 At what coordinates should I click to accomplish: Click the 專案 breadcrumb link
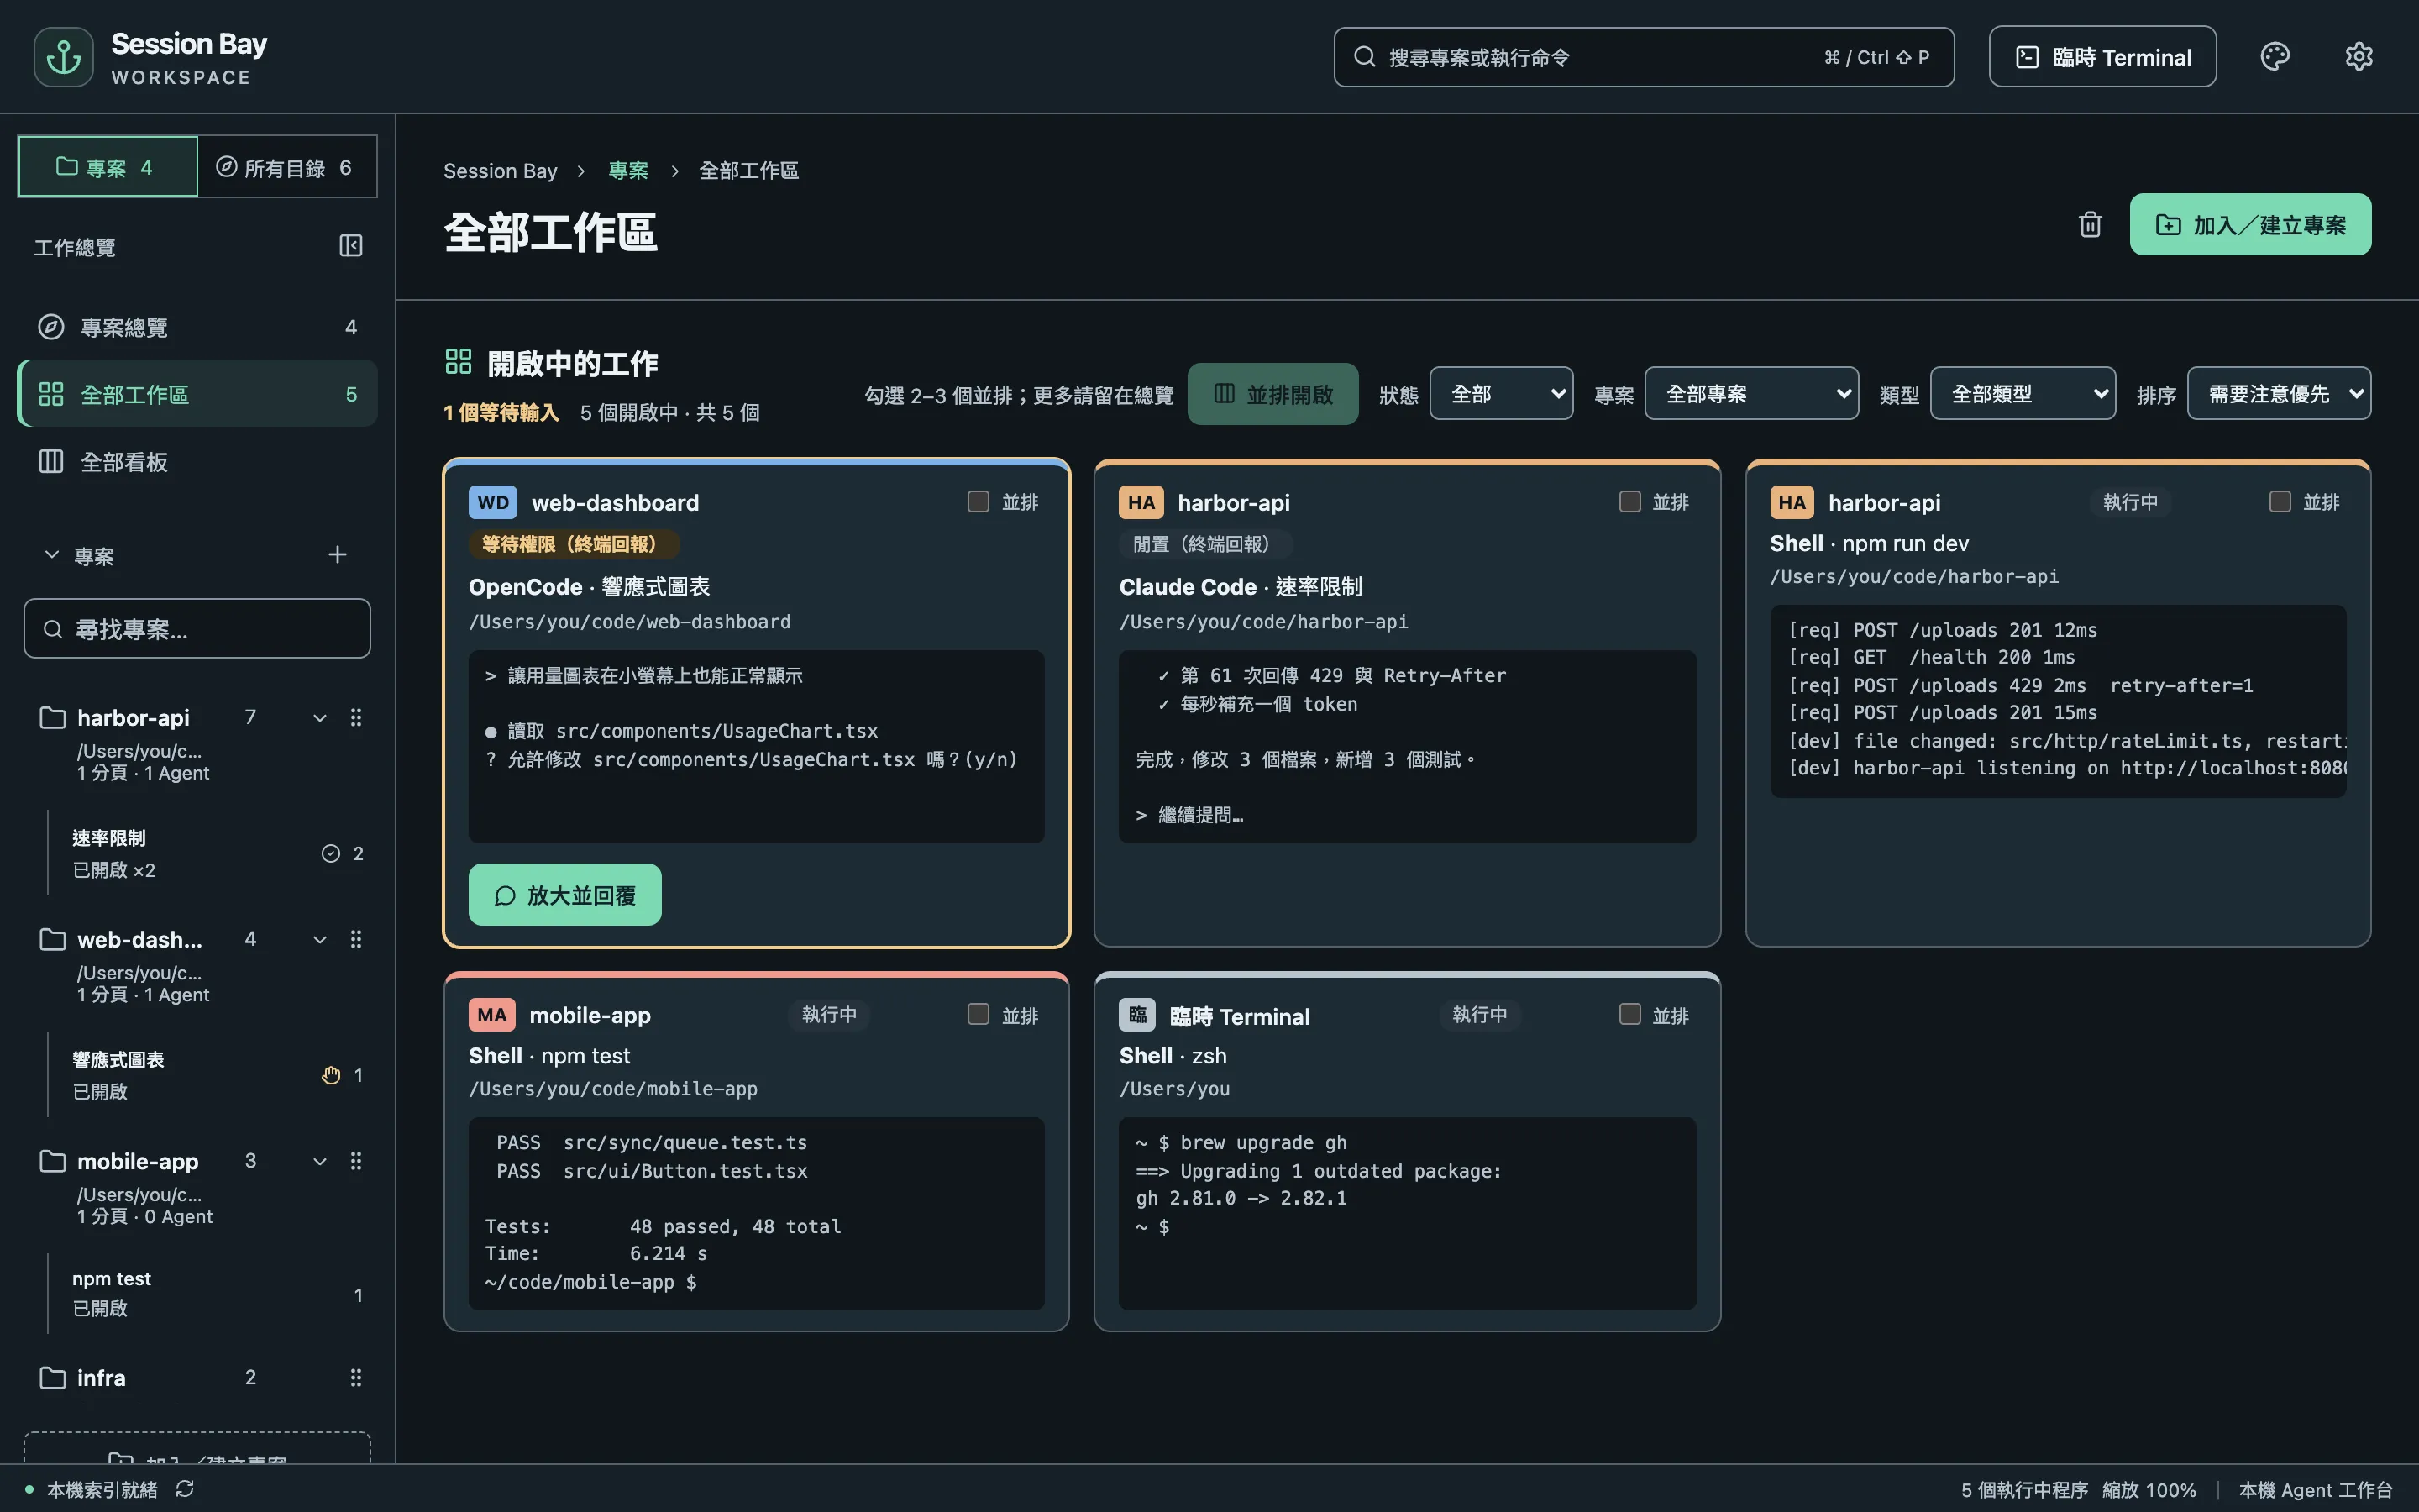tap(627, 171)
